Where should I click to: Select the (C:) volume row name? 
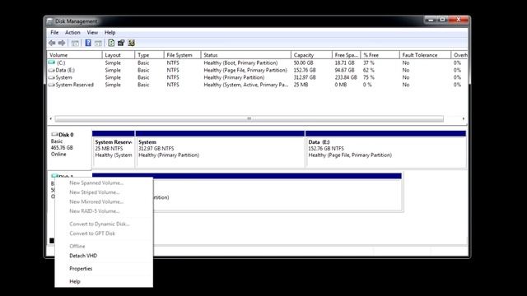coord(61,63)
